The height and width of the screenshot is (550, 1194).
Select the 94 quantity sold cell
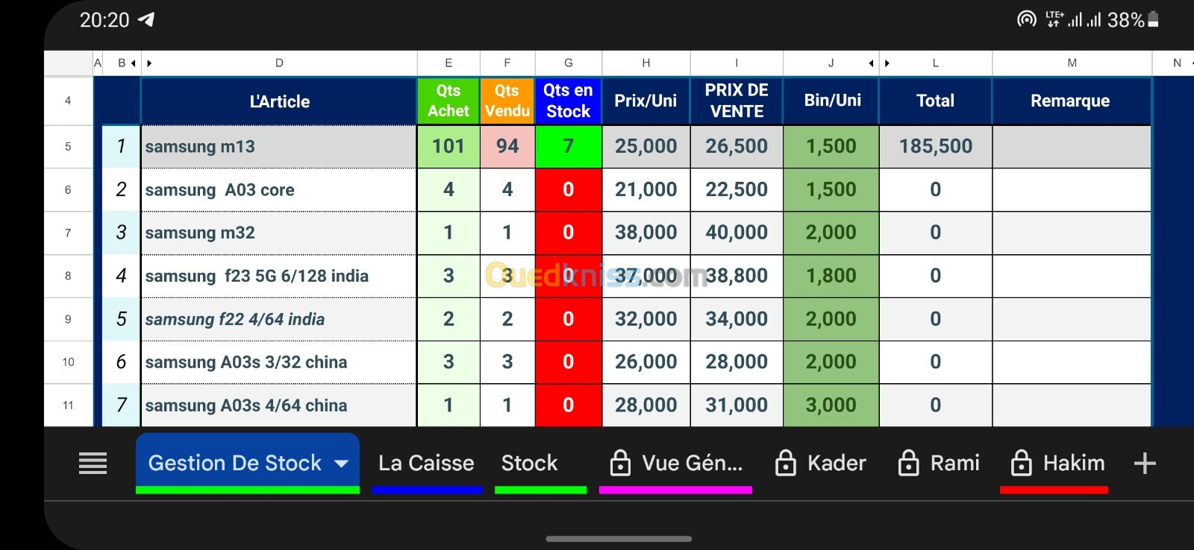point(507,146)
